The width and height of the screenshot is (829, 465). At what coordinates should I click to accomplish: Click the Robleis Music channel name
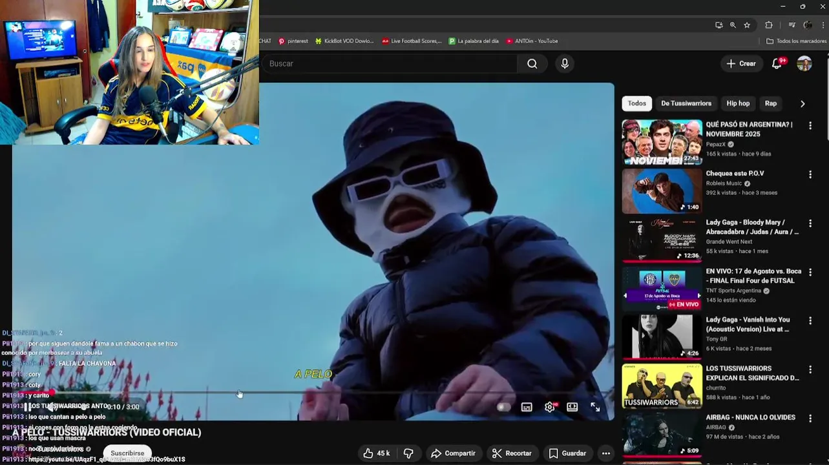[724, 183]
